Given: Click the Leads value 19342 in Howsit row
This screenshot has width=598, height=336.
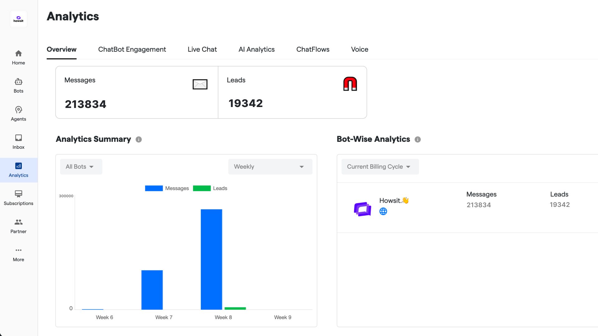Looking at the screenshot, I should click(560, 205).
